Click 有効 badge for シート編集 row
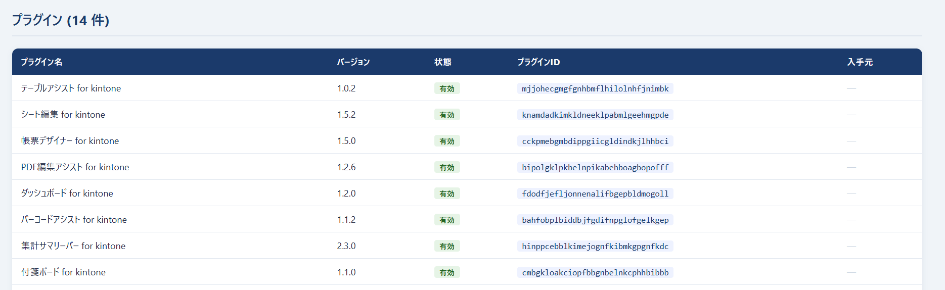Screen dimensions: 945x290 447,115
